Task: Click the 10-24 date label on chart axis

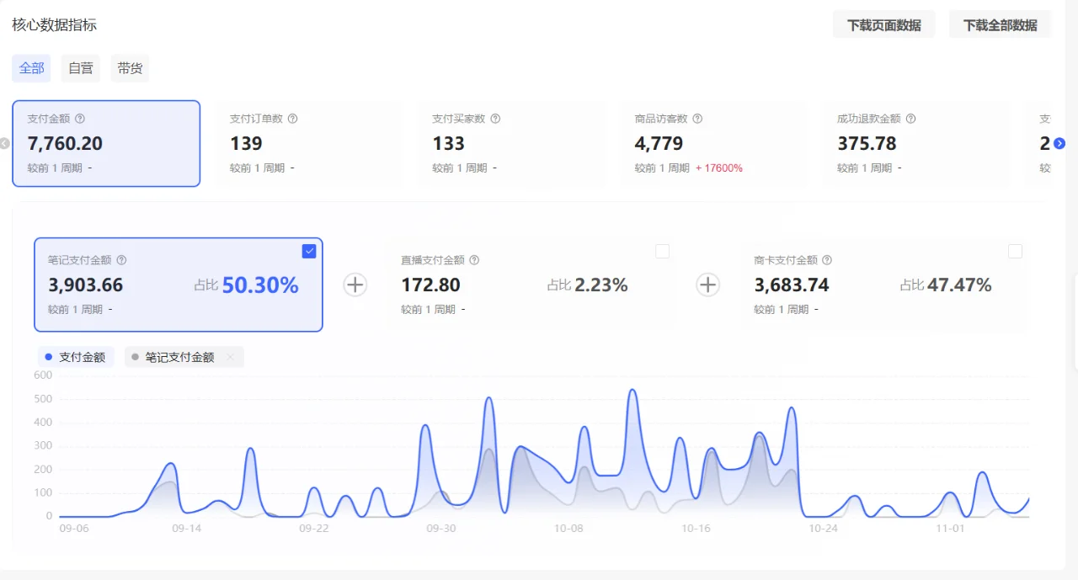Action: pyautogui.click(x=823, y=529)
